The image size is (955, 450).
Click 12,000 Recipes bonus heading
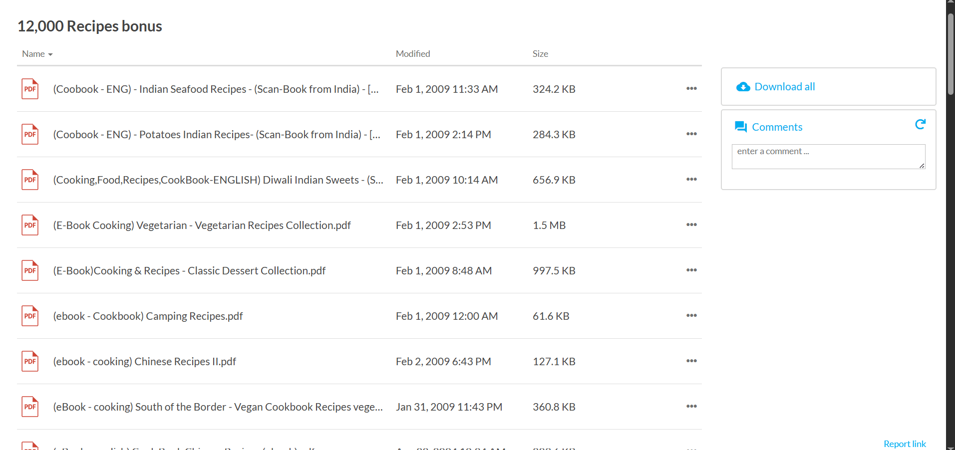coord(90,26)
